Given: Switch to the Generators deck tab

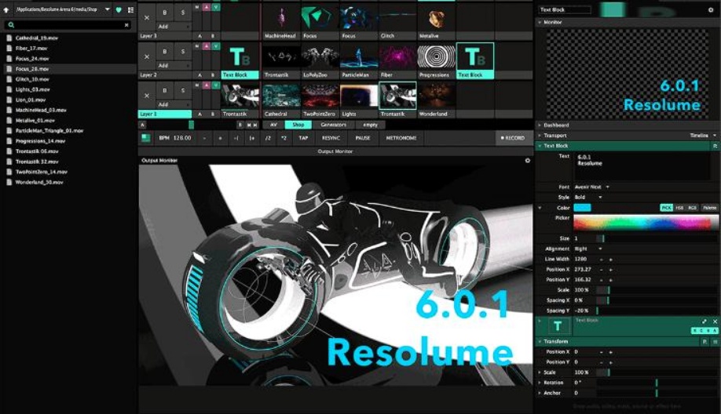Looking at the screenshot, I should click(x=333, y=125).
